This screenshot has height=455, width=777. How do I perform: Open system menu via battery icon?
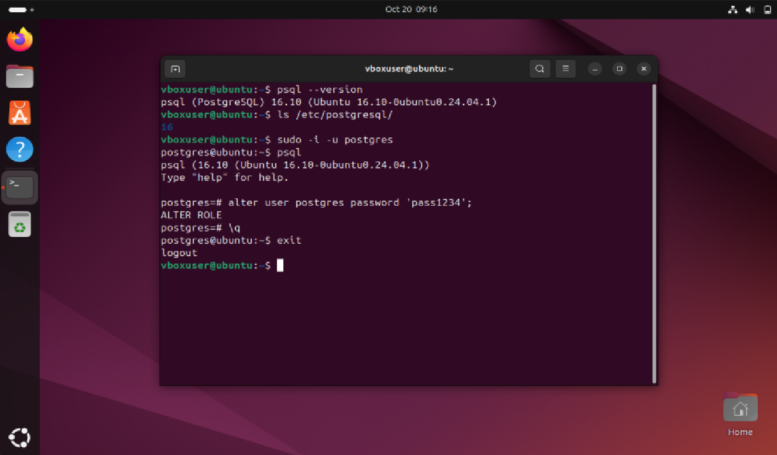(767, 10)
